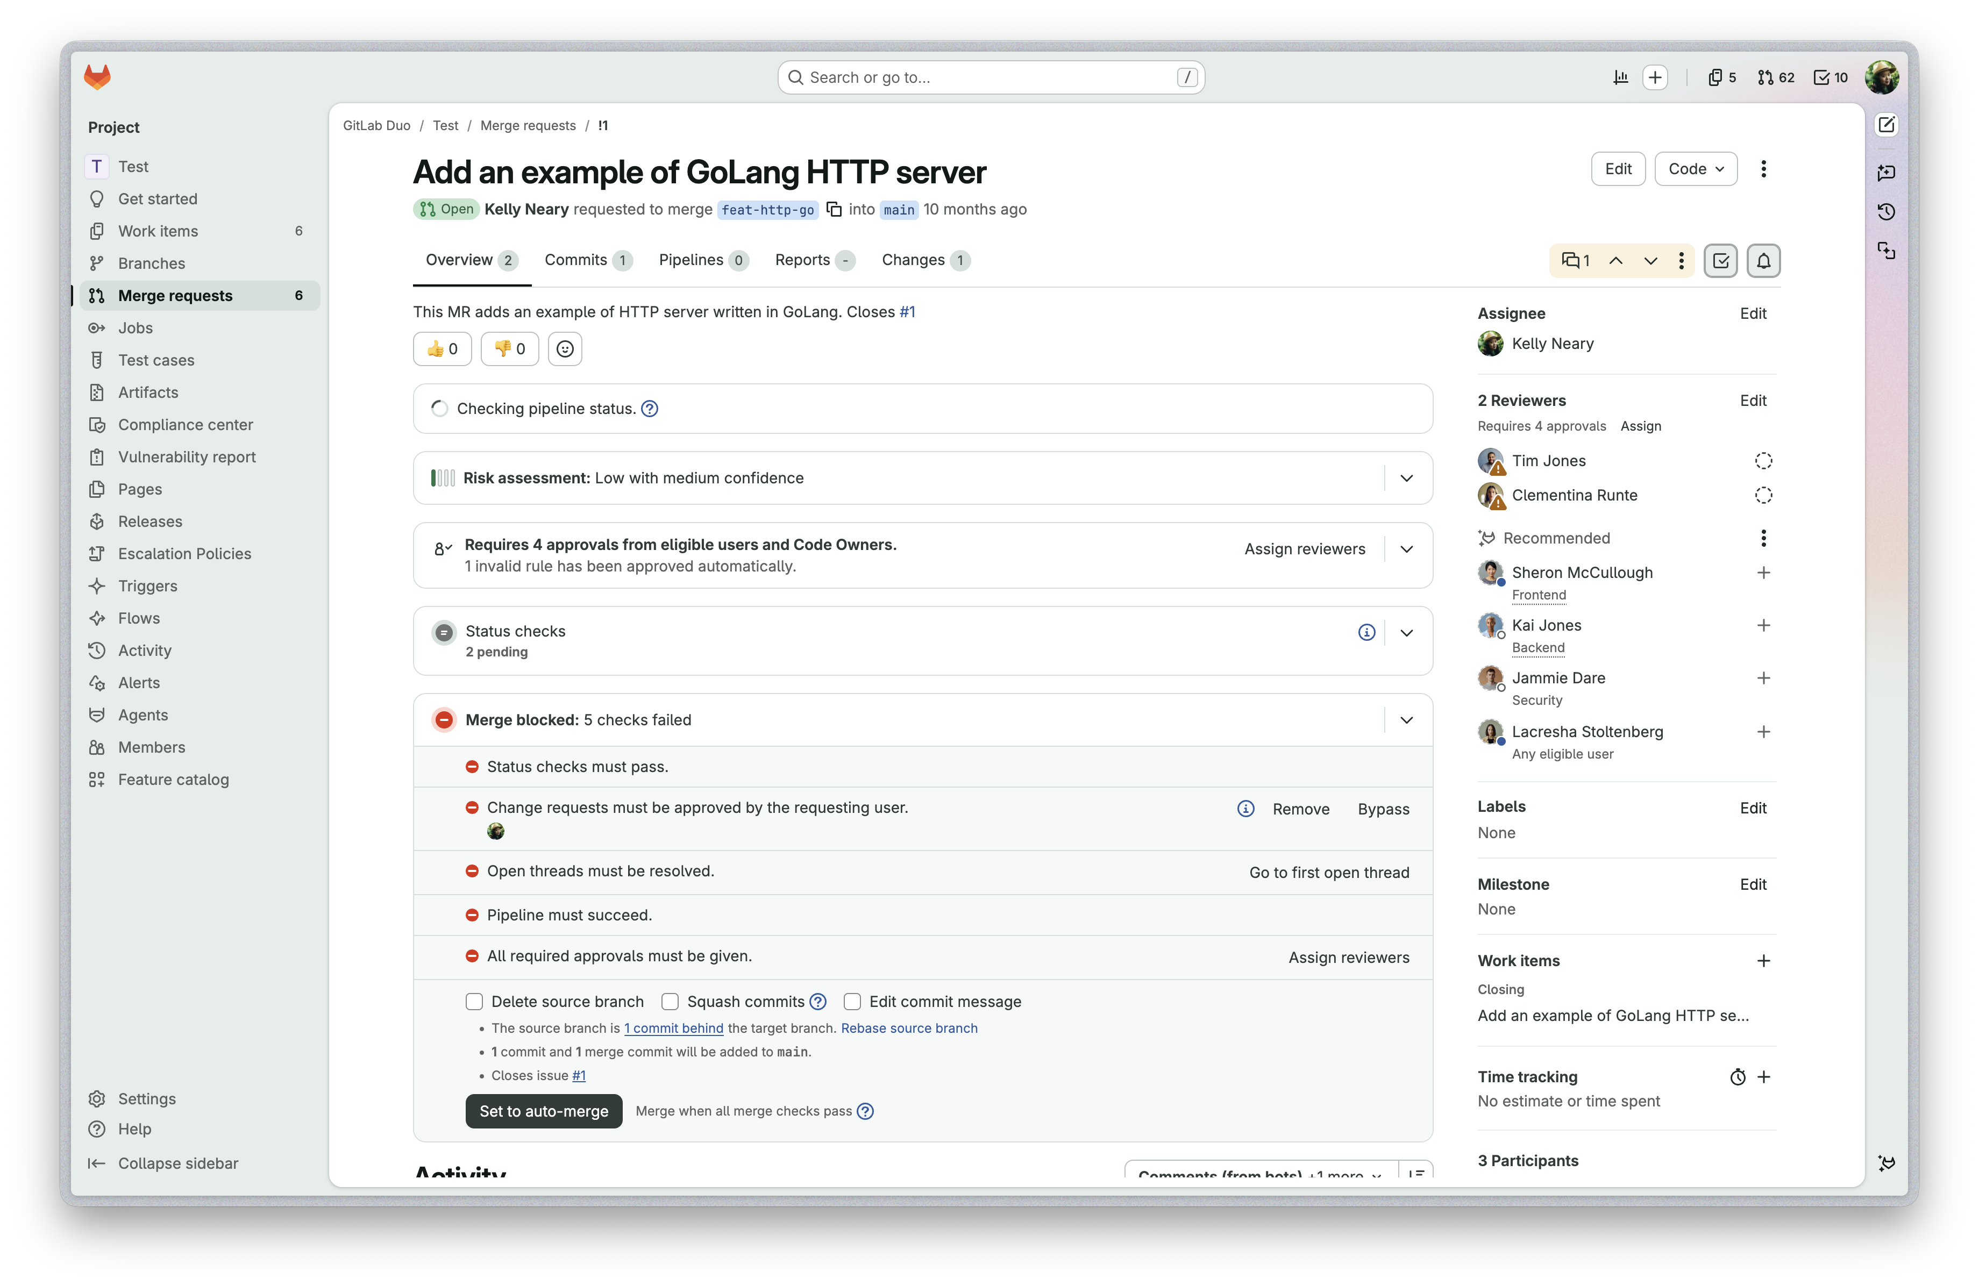The height and width of the screenshot is (1286, 1979).
Task: Click Rebase source branch link
Action: pyautogui.click(x=909, y=1028)
